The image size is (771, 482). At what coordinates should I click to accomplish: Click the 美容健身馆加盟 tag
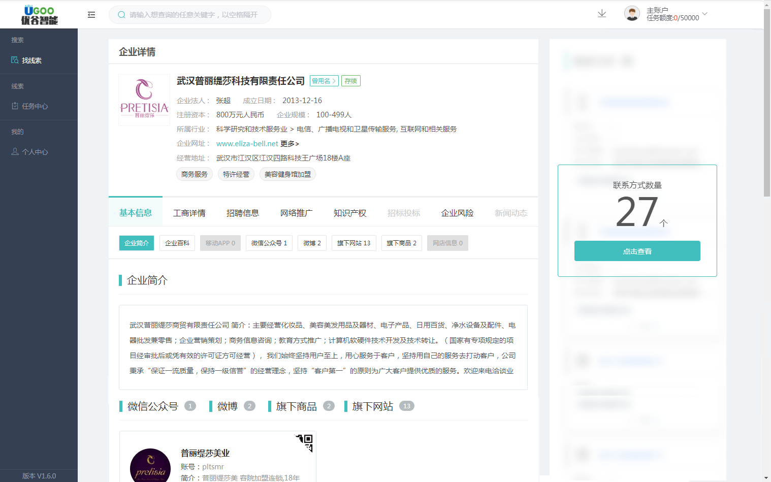[287, 174]
